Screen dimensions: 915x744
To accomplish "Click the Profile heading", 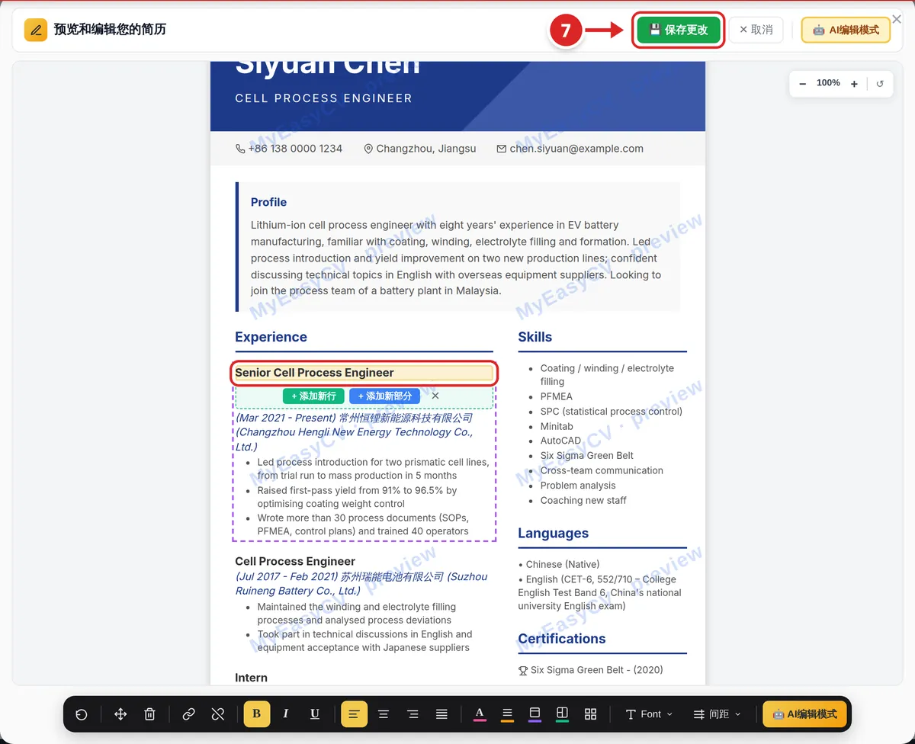I will point(268,202).
